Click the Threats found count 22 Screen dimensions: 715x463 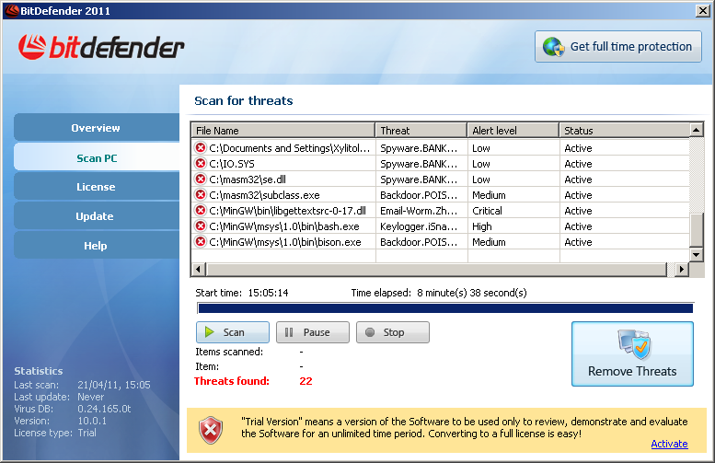pyautogui.click(x=306, y=381)
